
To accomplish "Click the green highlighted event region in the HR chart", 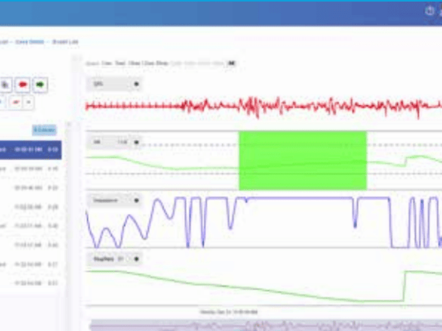I will click(303, 161).
